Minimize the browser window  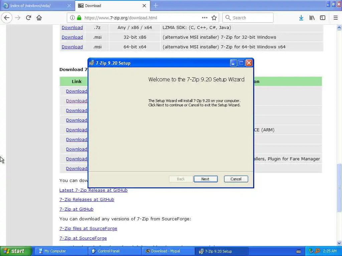click(x=328, y=4)
